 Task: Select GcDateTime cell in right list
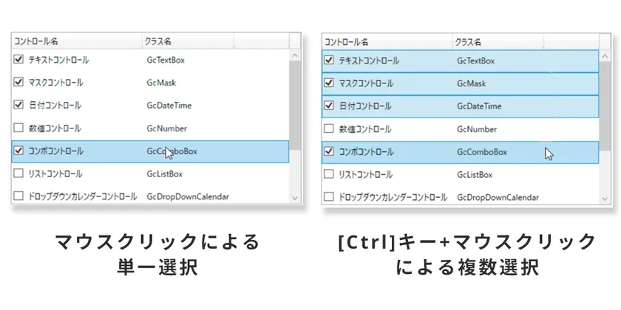[x=479, y=106]
